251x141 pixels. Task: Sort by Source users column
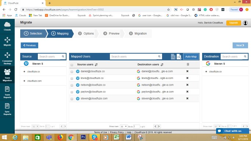click(x=96, y=65)
